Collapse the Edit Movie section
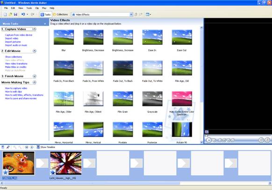Image resolution: width=272 pixels, height=190 pixels. pos(34,51)
